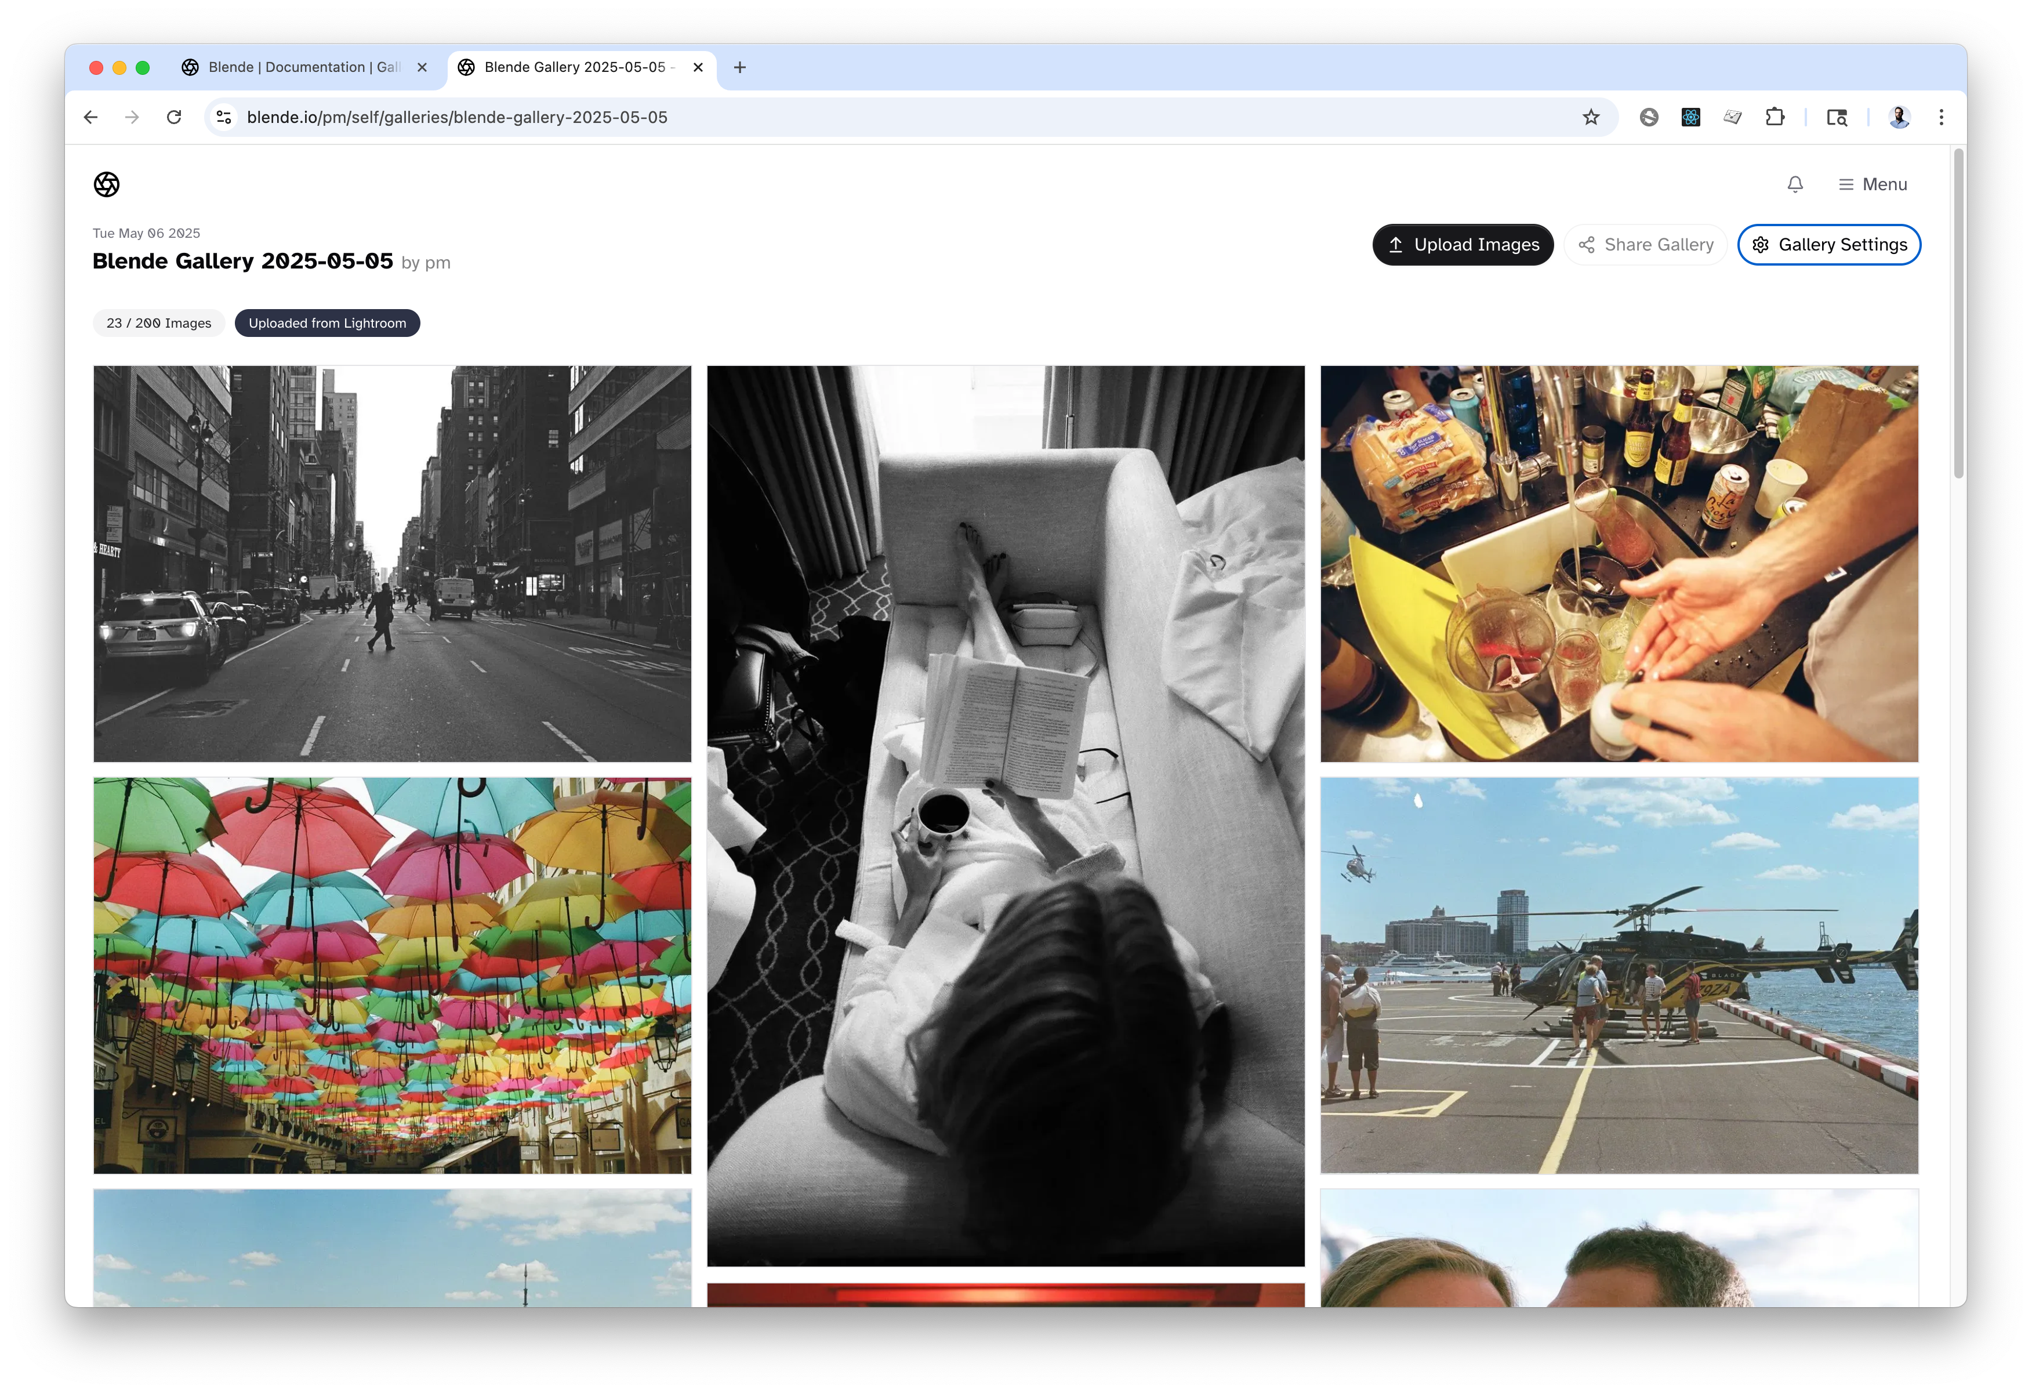Open a new browser tab
The height and width of the screenshot is (1393, 2032).
click(740, 67)
